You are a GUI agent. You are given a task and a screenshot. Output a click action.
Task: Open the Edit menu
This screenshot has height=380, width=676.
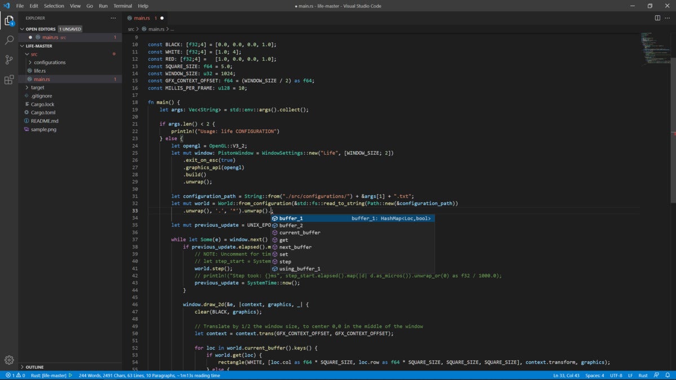(x=34, y=6)
